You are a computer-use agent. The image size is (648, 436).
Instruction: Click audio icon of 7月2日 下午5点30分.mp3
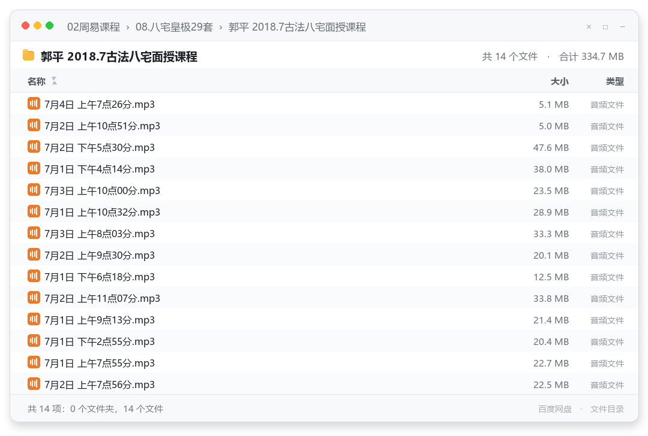34,147
